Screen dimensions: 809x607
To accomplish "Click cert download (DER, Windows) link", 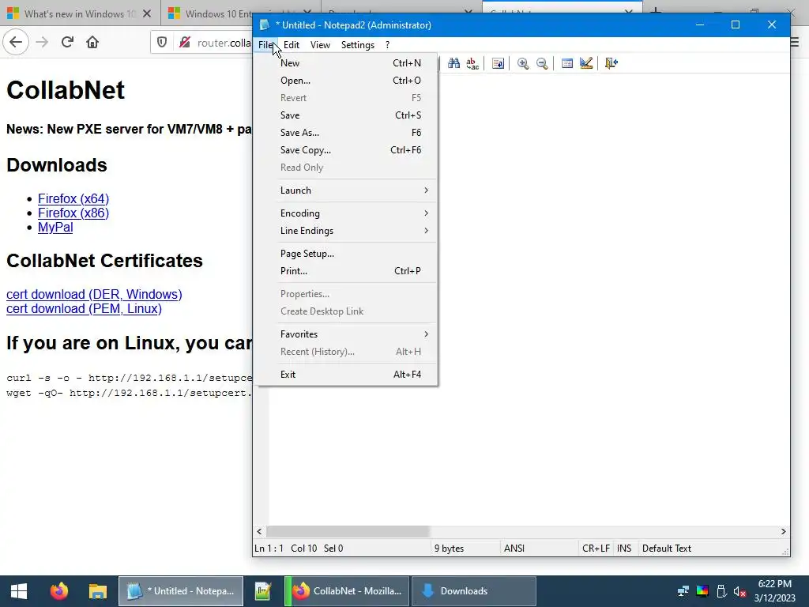I will click(94, 294).
